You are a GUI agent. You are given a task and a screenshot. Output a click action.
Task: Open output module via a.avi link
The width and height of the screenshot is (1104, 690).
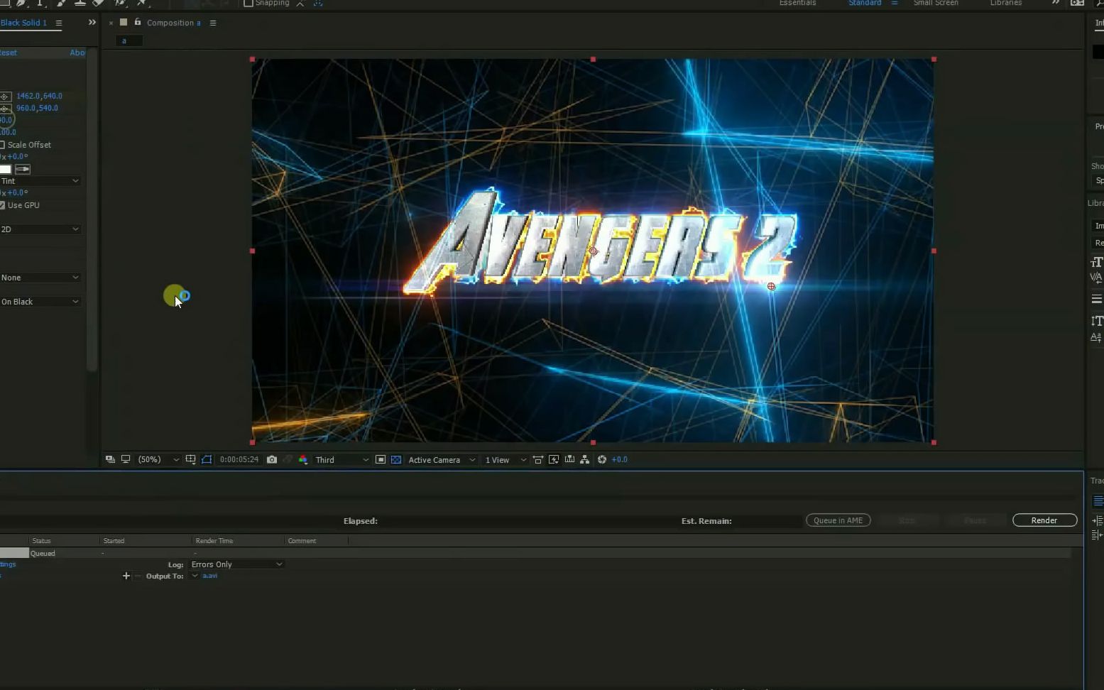point(209,576)
